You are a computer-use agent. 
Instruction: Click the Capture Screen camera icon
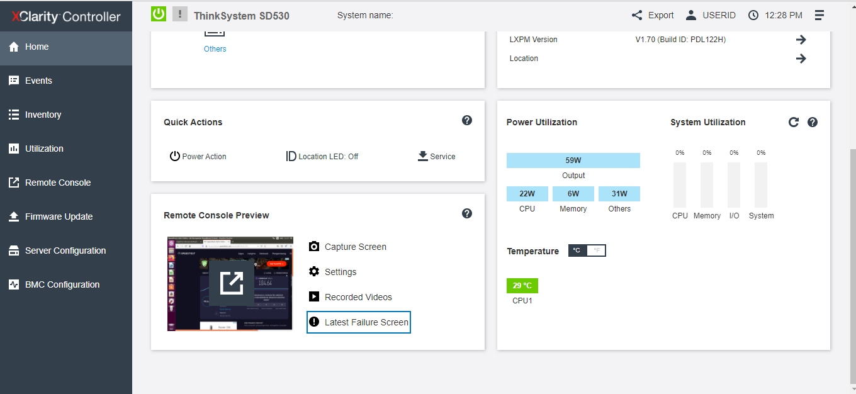click(x=314, y=246)
